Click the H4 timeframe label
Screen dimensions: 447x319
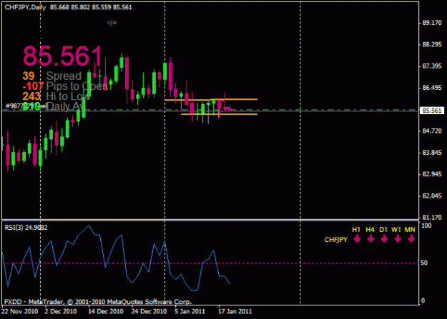pyautogui.click(x=370, y=230)
